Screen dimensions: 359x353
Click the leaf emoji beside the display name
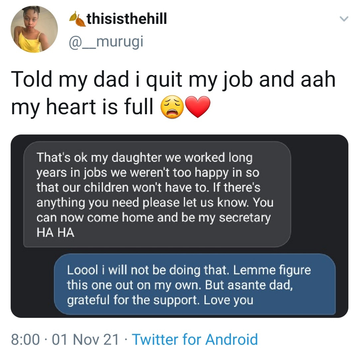coord(76,20)
